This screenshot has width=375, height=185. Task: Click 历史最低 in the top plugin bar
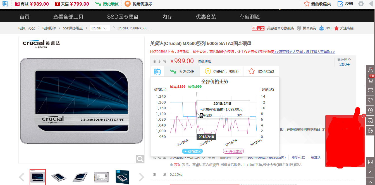107,4
